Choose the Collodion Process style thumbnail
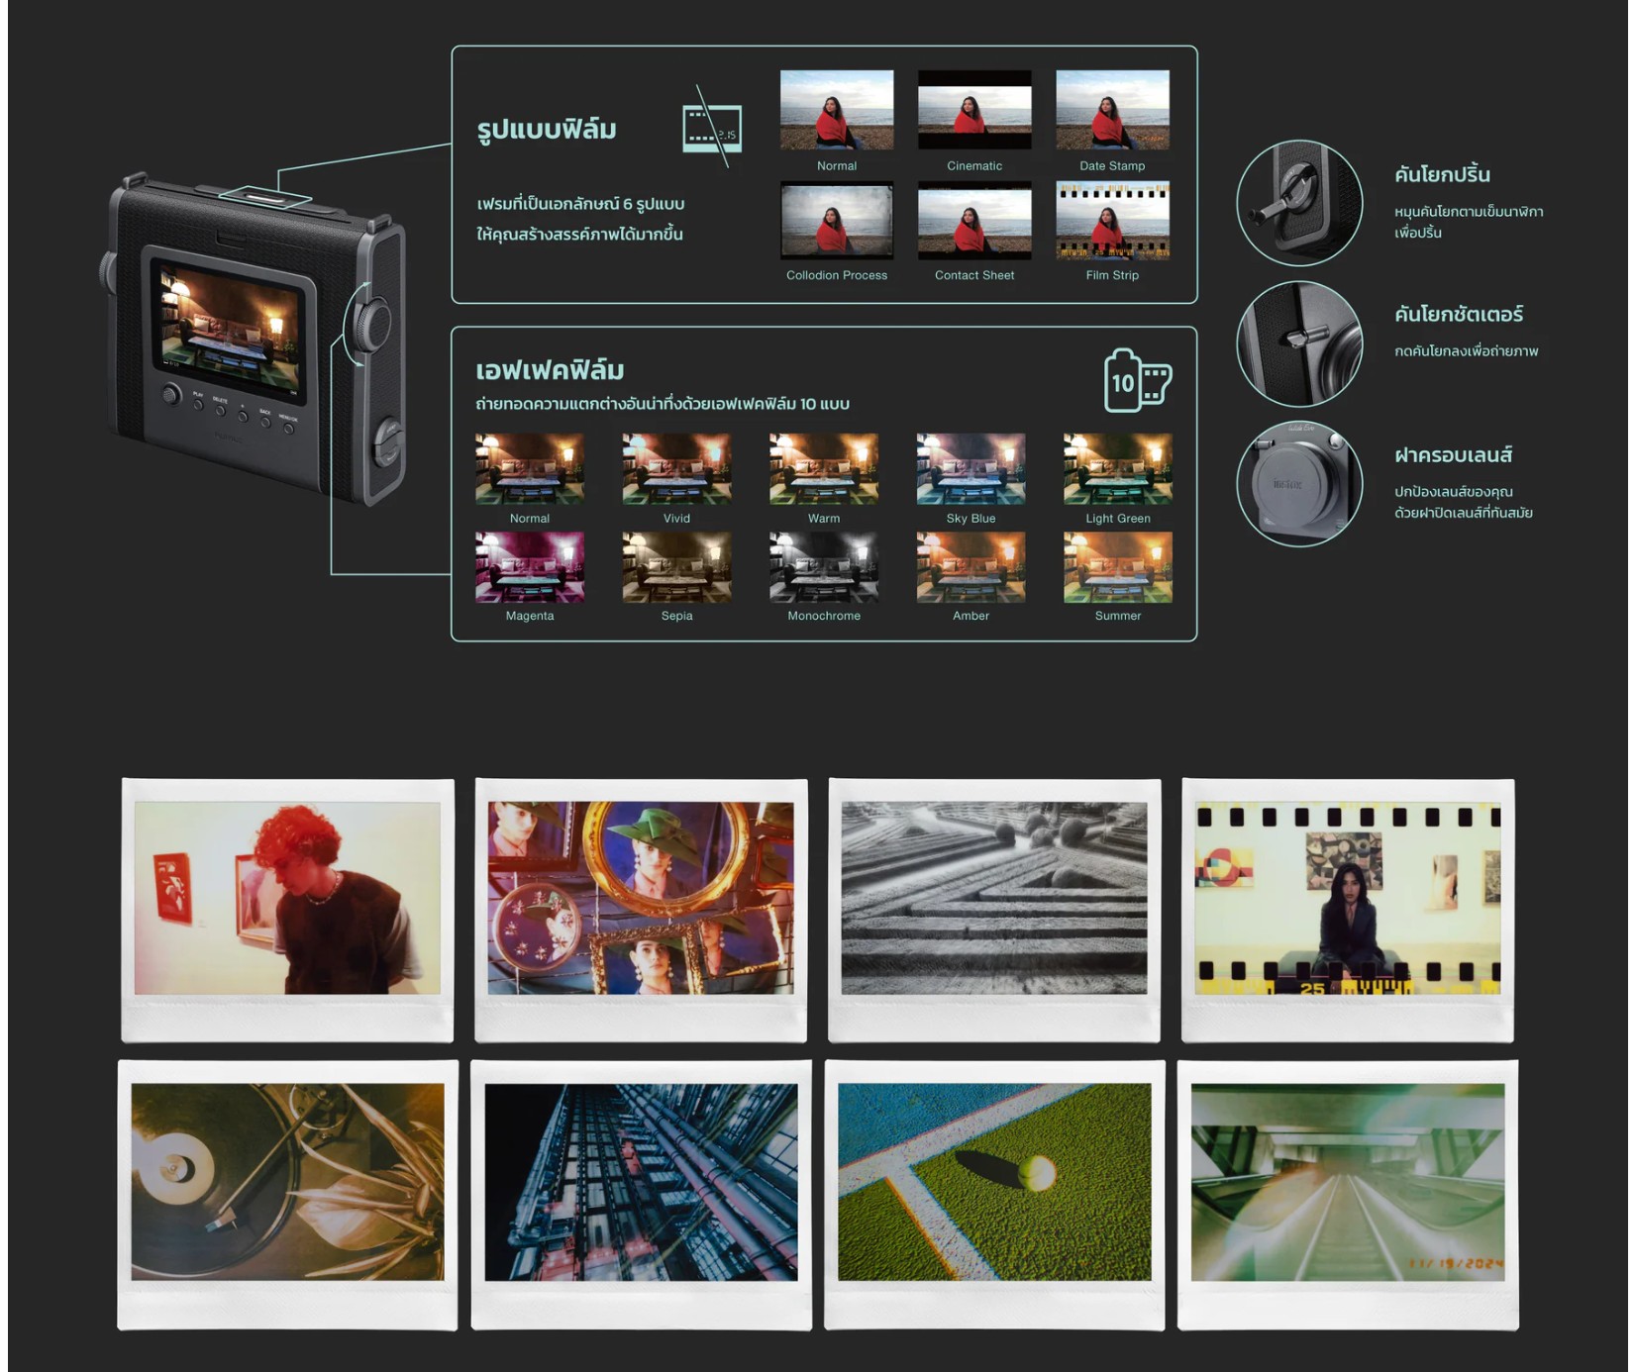The width and height of the screenshot is (1635, 1372). (x=836, y=220)
